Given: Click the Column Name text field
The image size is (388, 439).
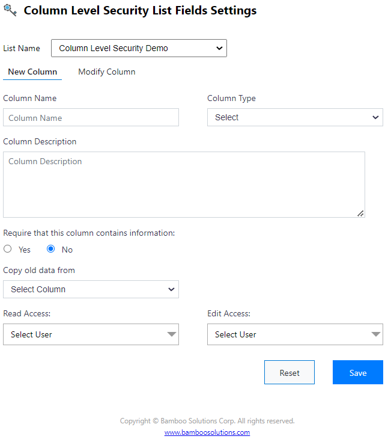Looking at the screenshot, I should coord(91,118).
